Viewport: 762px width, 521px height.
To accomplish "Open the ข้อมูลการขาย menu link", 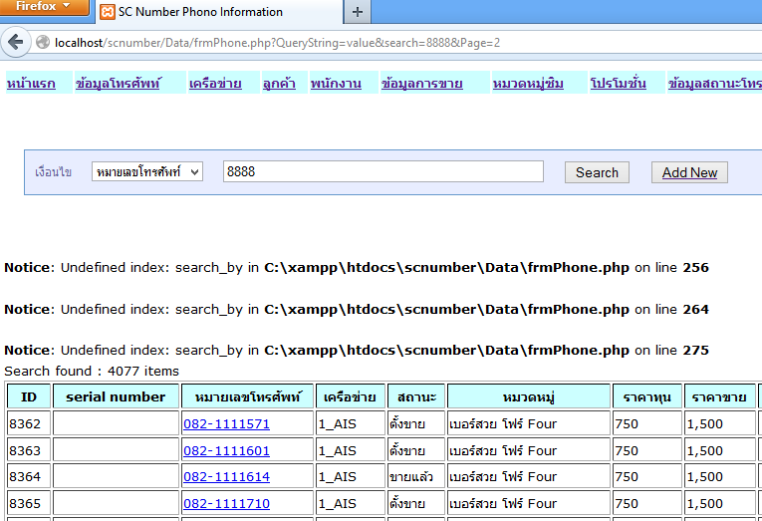I will pyautogui.click(x=421, y=84).
